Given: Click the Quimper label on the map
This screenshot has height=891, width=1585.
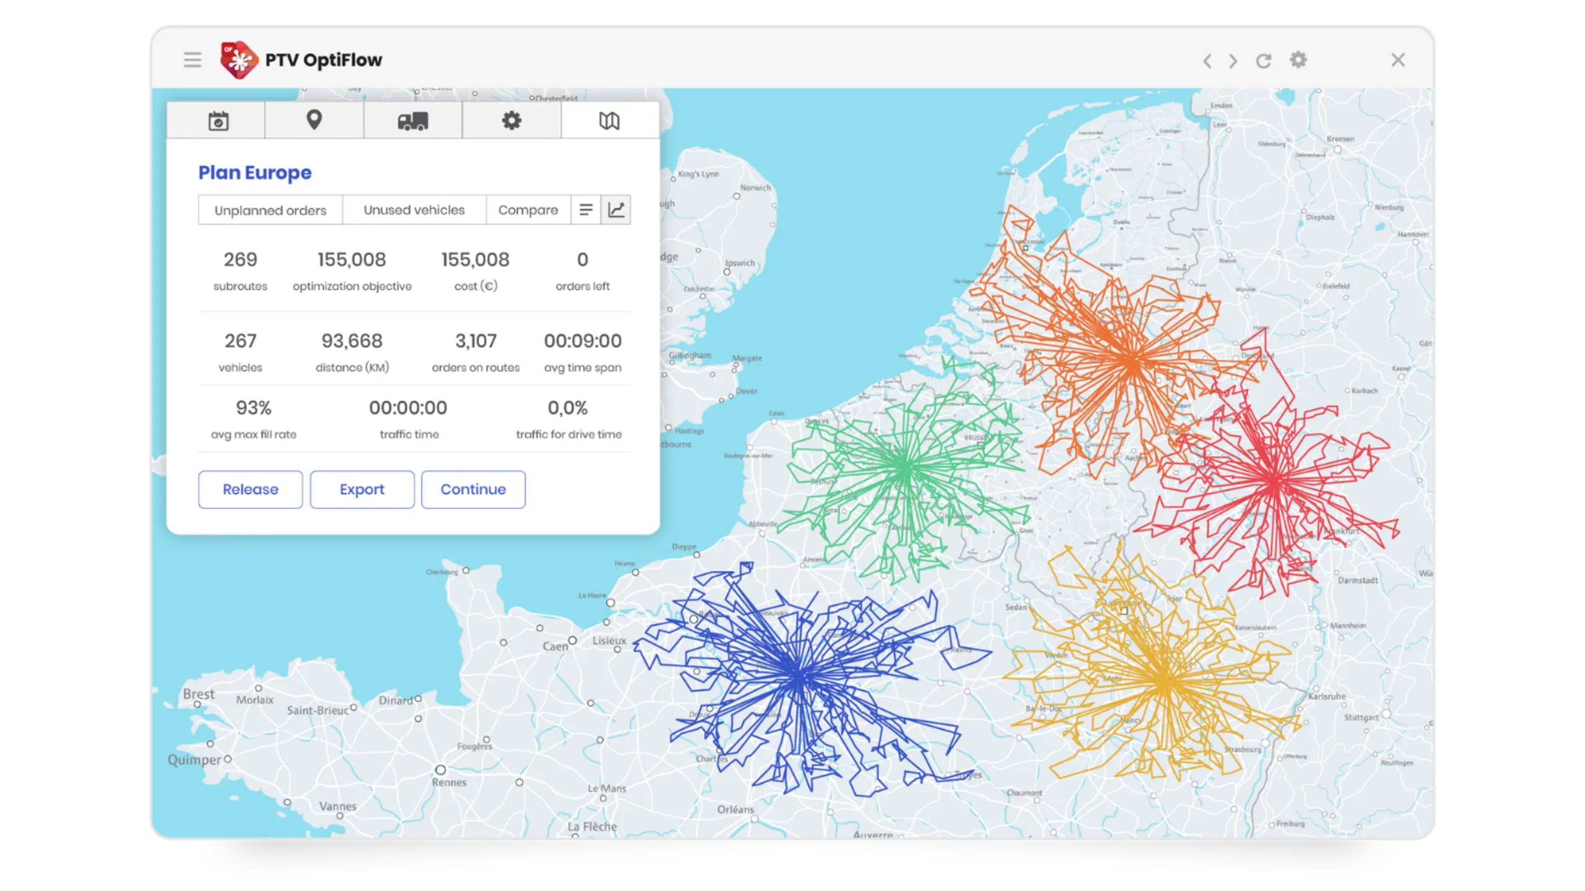Looking at the screenshot, I should [194, 760].
